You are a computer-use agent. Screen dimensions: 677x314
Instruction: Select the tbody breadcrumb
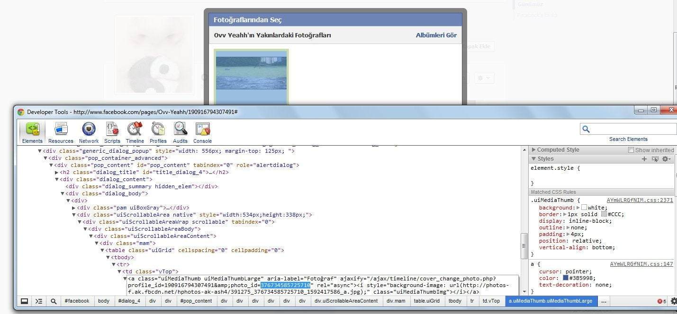tap(455, 301)
